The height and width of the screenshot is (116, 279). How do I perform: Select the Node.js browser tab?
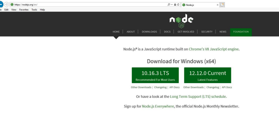coord(200,5)
